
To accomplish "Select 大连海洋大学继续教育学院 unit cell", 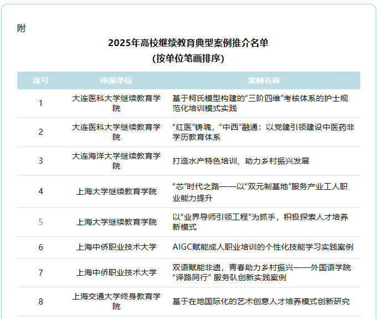I will [116, 161].
